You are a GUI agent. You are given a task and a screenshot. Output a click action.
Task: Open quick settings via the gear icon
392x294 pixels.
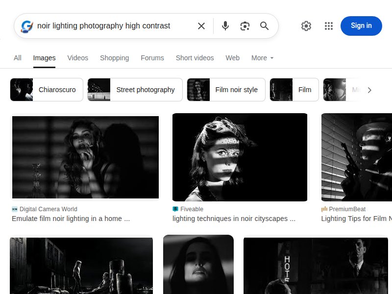coord(306,26)
